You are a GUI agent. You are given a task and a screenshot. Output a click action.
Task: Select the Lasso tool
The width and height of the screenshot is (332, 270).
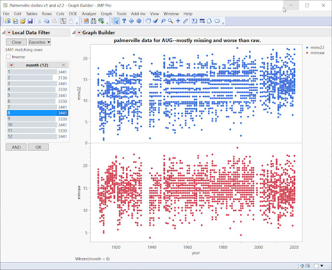163,21
